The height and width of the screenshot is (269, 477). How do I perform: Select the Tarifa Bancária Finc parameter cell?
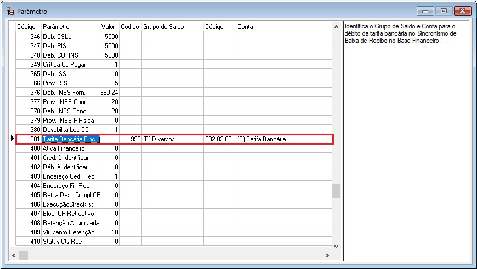point(70,139)
